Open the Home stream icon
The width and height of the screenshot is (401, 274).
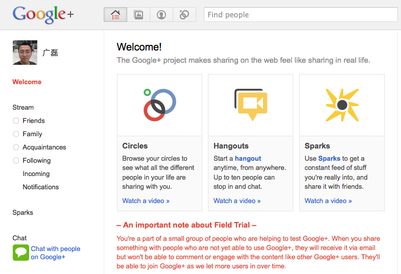point(115,15)
